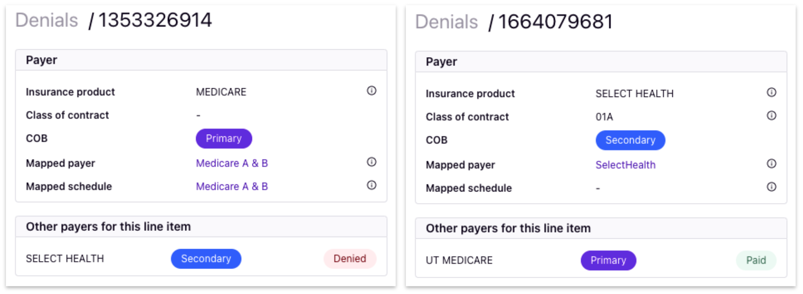Open the Medicare A & B mapped schedule link
Viewport: 803px width, 294px height.
(232, 186)
